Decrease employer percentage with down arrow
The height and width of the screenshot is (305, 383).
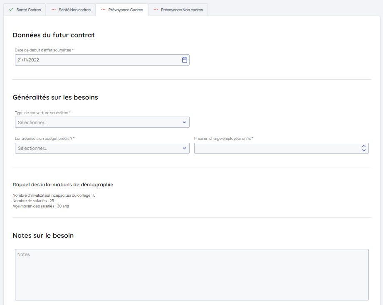click(x=363, y=150)
